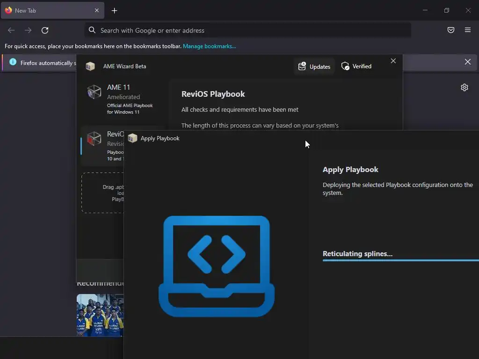The image size is (479, 359).
Task: Click the search magnifier icon in address bar
Action: (x=92, y=30)
